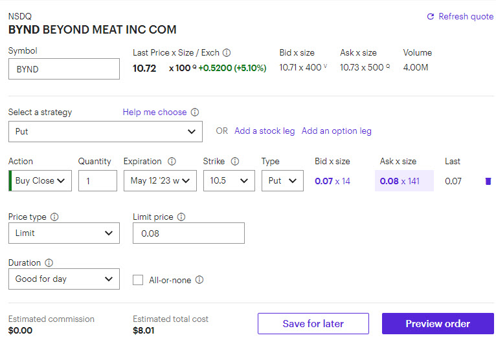Viewport: 496px width, 342px height.
Task: Click info icon beside Last Price x Size / Exch
Action: [227, 53]
